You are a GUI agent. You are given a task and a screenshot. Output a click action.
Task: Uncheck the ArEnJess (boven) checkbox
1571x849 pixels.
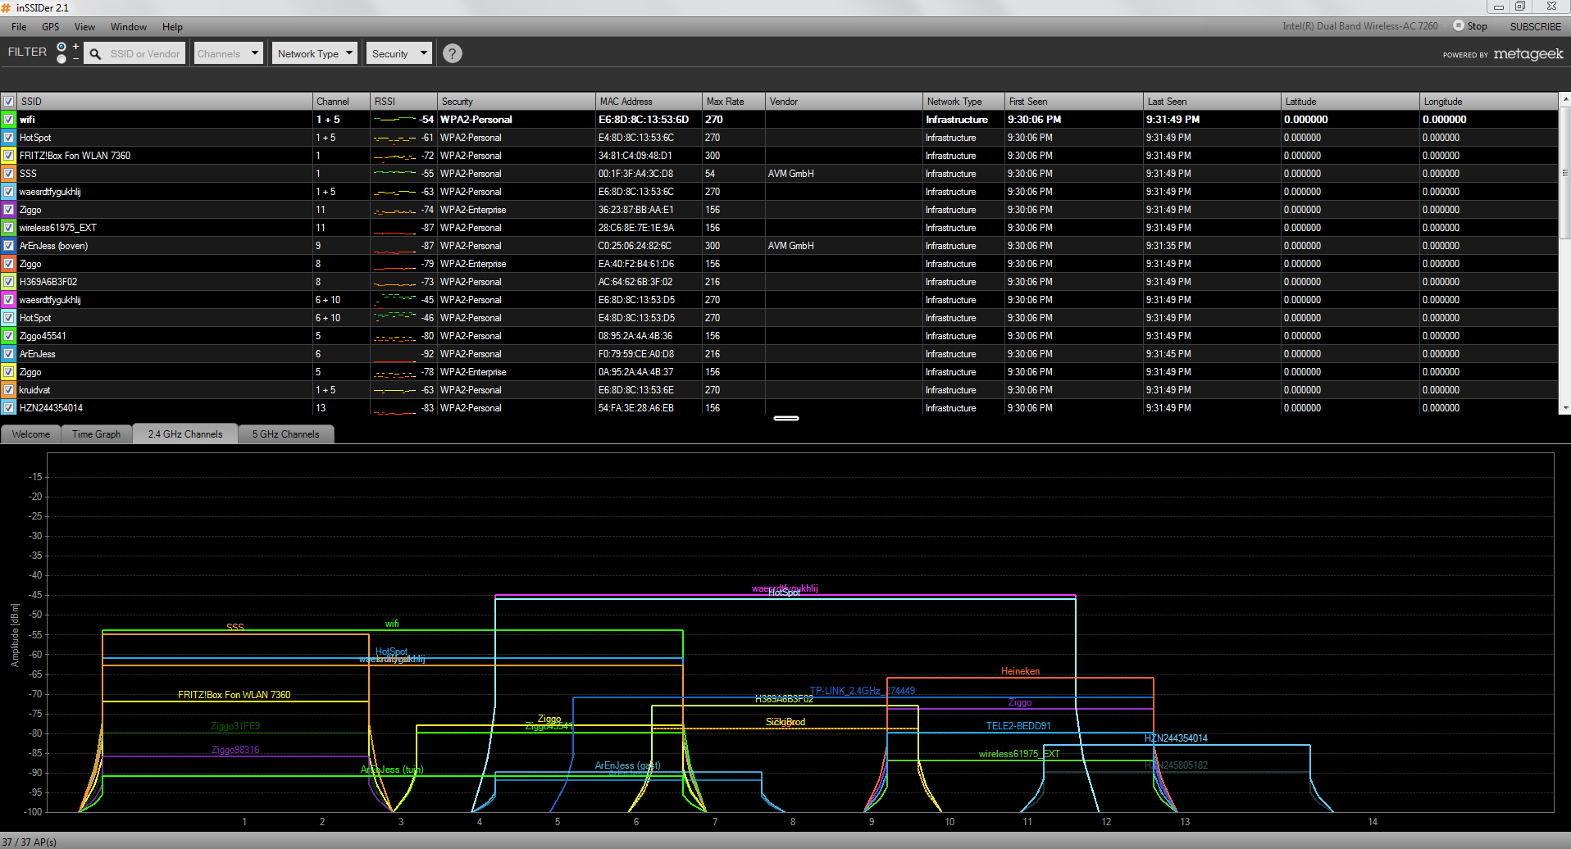click(9, 246)
